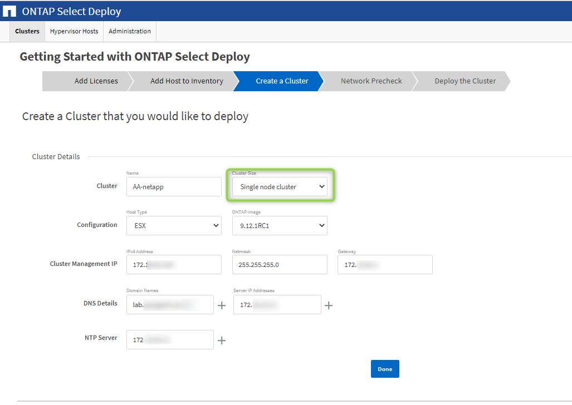Edit the Cluster Management IPv4 Address field
Viewport: 572px width, 405px height.
point(174,265)
